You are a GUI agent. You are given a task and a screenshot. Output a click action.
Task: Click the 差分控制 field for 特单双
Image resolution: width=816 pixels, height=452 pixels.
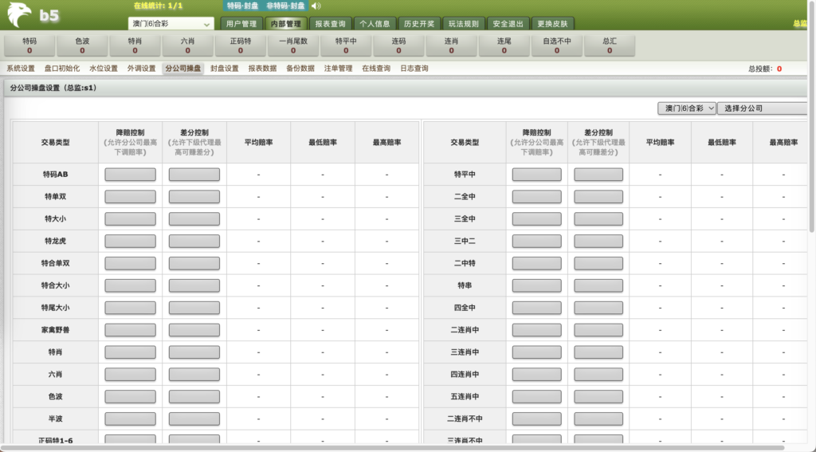(194, 197)
